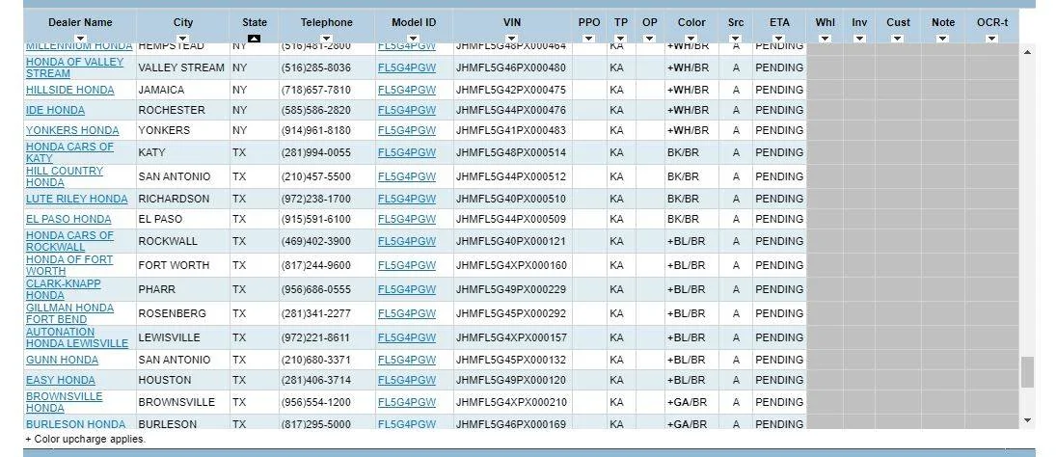Open the Color column filter dropdown
The width and height of the screenshot is (1056, 457).
691,39
